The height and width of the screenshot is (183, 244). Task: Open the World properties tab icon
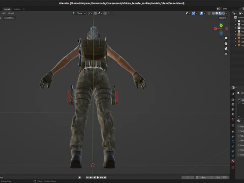233,119
